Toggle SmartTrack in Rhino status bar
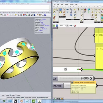Image resolution: width=103 pixels, height=103 pixels. pos(28,98)
